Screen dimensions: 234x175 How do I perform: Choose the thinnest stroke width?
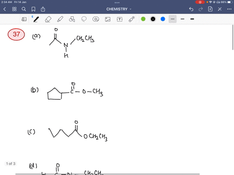coord(173,19)
